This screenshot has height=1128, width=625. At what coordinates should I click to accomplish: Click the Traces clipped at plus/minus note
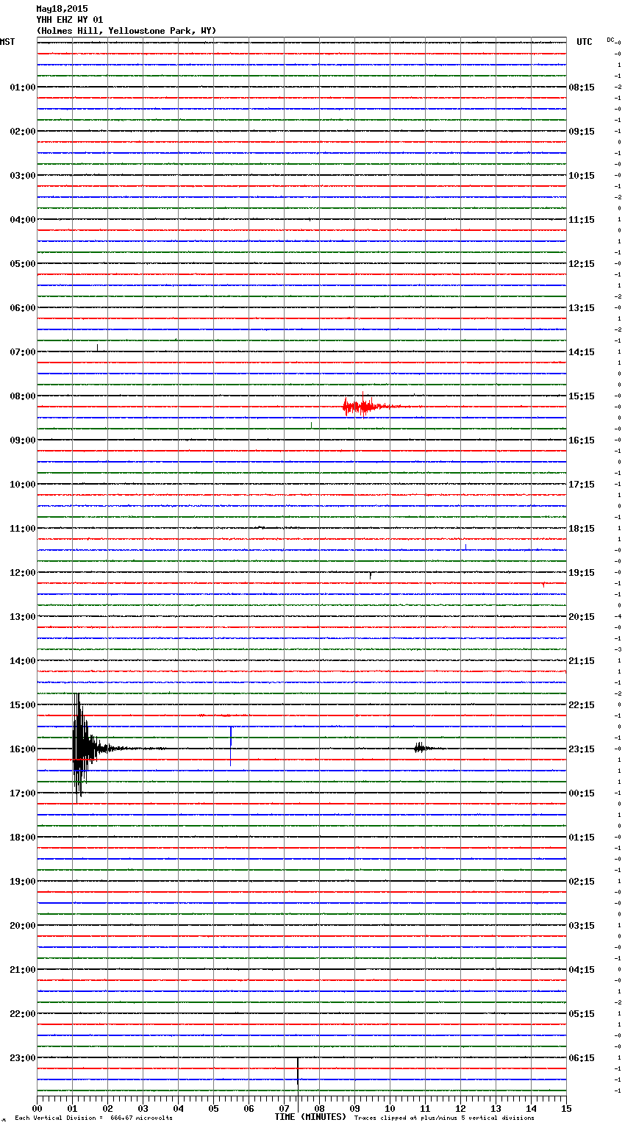[x=444, y=1118]
